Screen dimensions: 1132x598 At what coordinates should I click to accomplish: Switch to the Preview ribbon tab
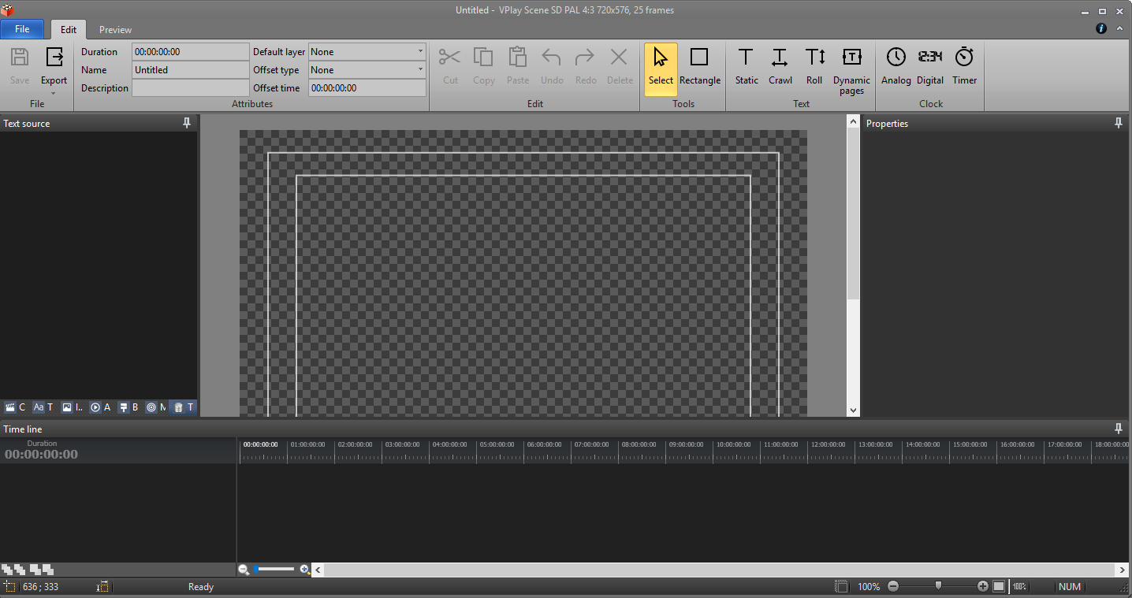click(x=115, y=30)
